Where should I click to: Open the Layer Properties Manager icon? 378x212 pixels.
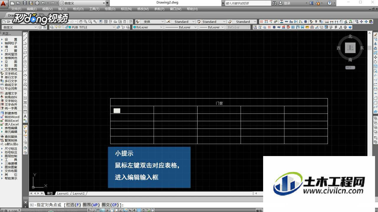51,27
